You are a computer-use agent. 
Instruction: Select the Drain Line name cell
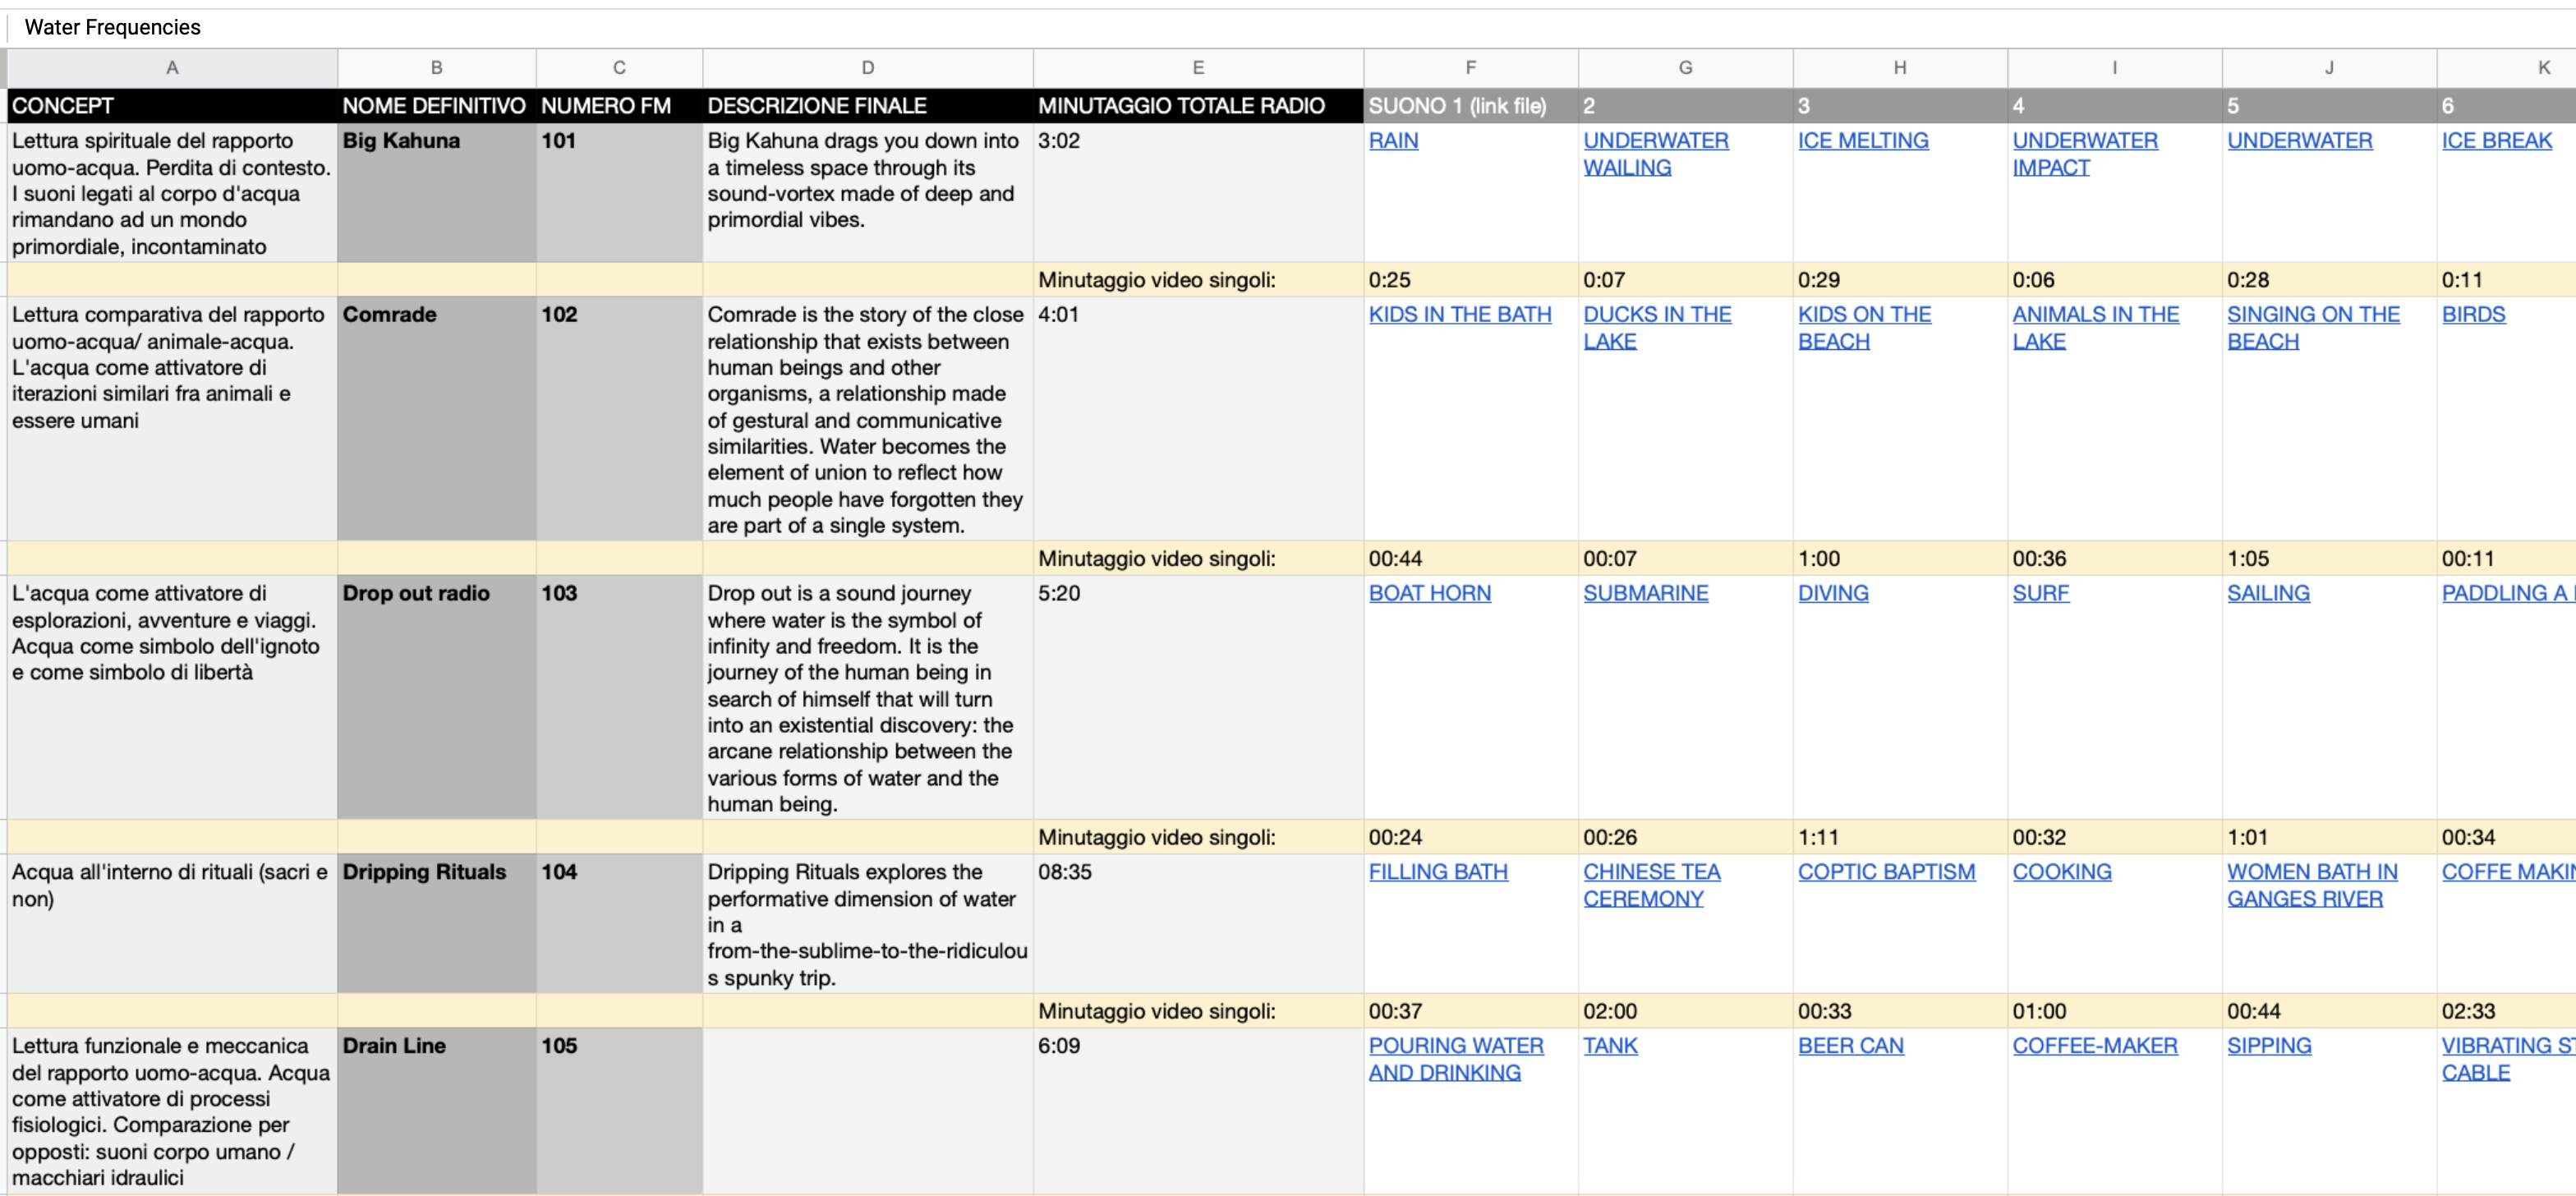click(437, 1110)
